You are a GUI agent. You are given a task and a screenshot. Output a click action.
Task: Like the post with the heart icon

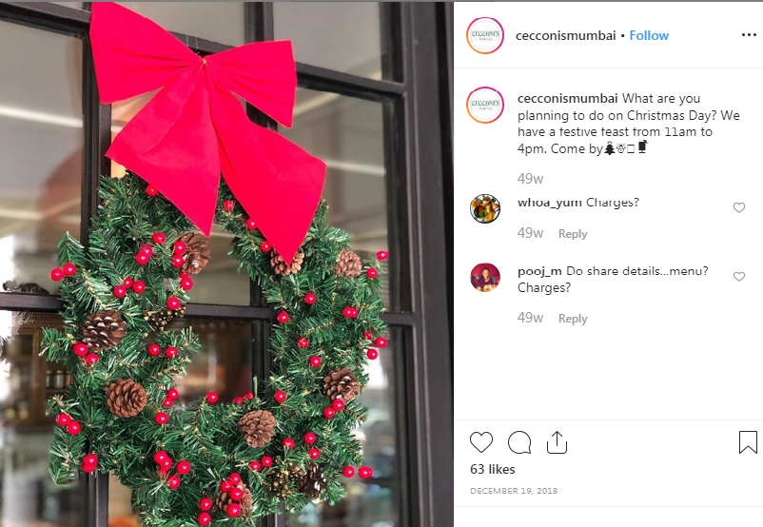[481, 442]
